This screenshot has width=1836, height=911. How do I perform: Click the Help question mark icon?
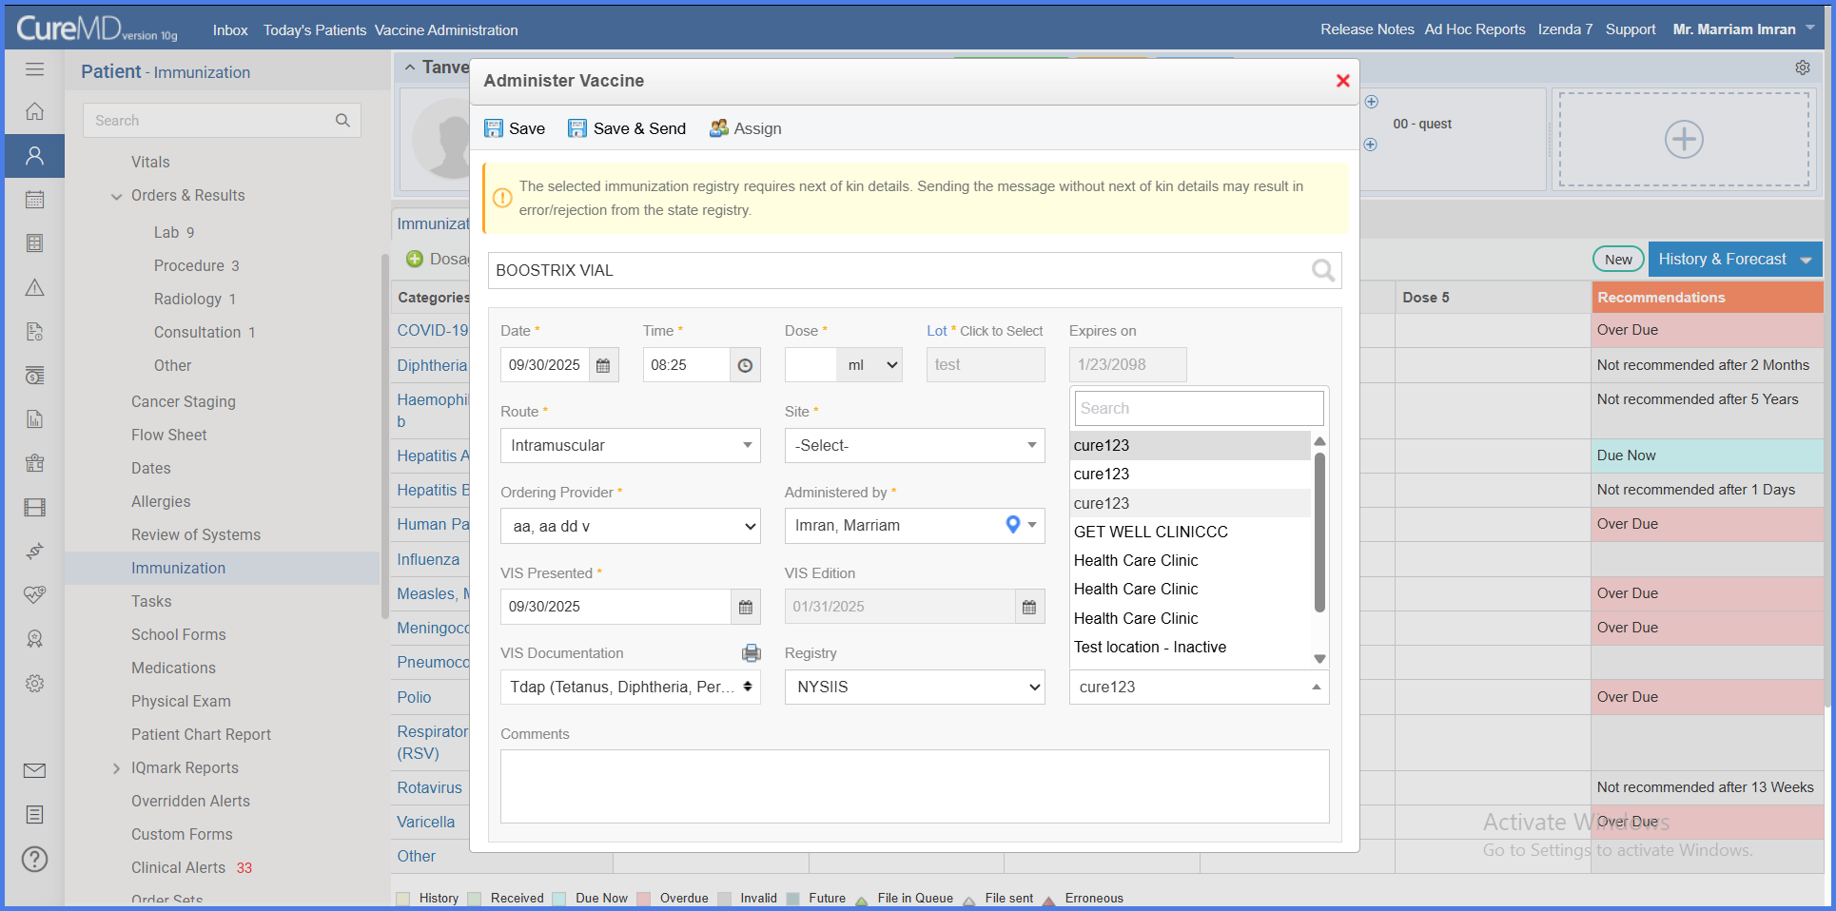35,860
